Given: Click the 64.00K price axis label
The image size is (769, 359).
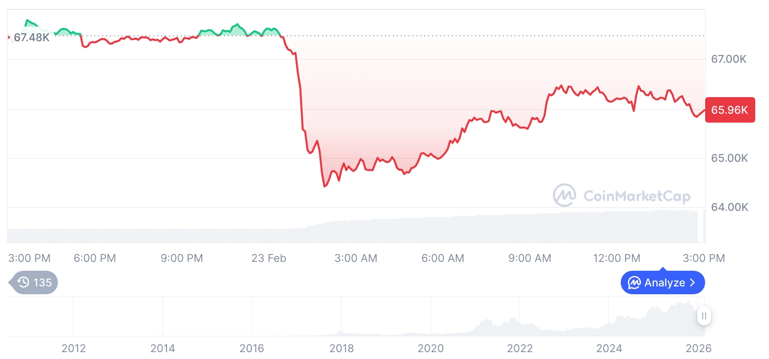Looking at the screenshot, I should click(729, 207).
